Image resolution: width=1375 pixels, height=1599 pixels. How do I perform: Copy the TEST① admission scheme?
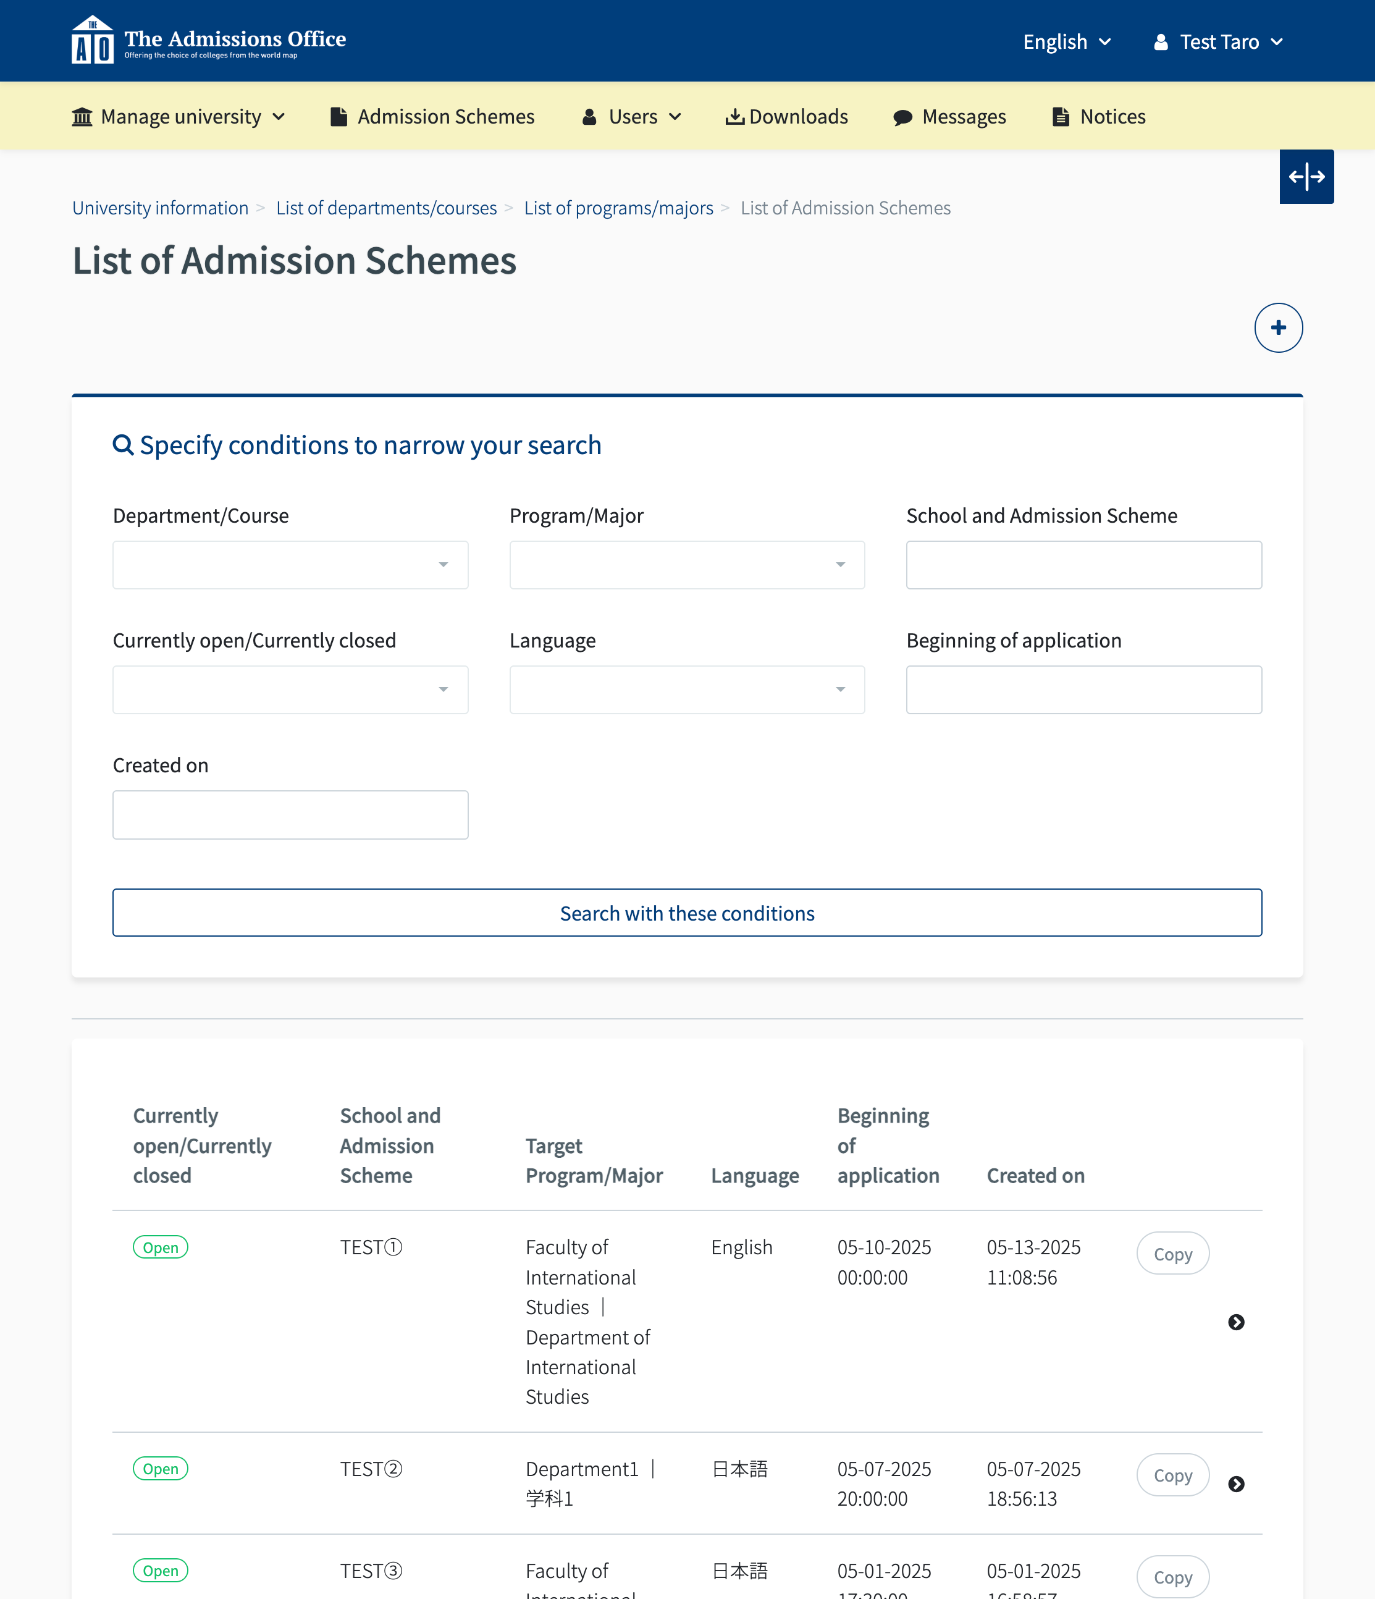1172,1254
